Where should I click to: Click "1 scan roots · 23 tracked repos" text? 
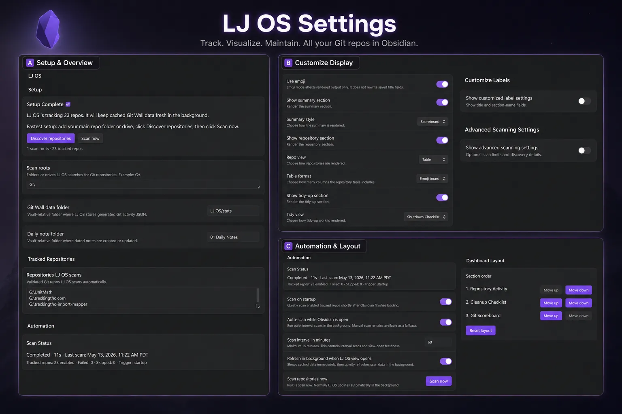pyautogui.click(x=55, y=149)
